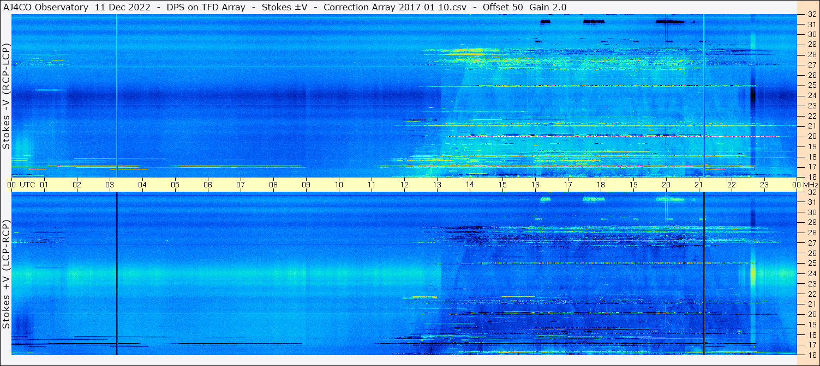Select hour marker 16 on the time axis
820x366 pixels.
click(x=535, y=185)
